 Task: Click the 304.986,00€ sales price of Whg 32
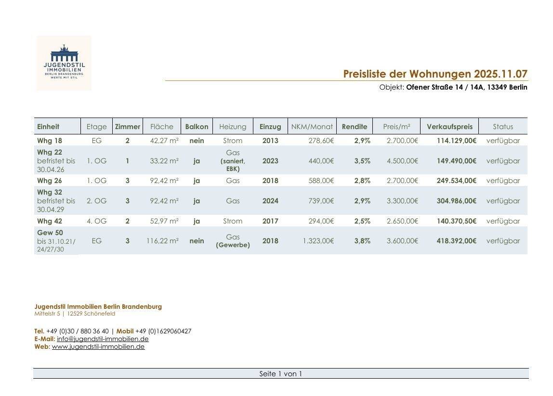(454, 201)
